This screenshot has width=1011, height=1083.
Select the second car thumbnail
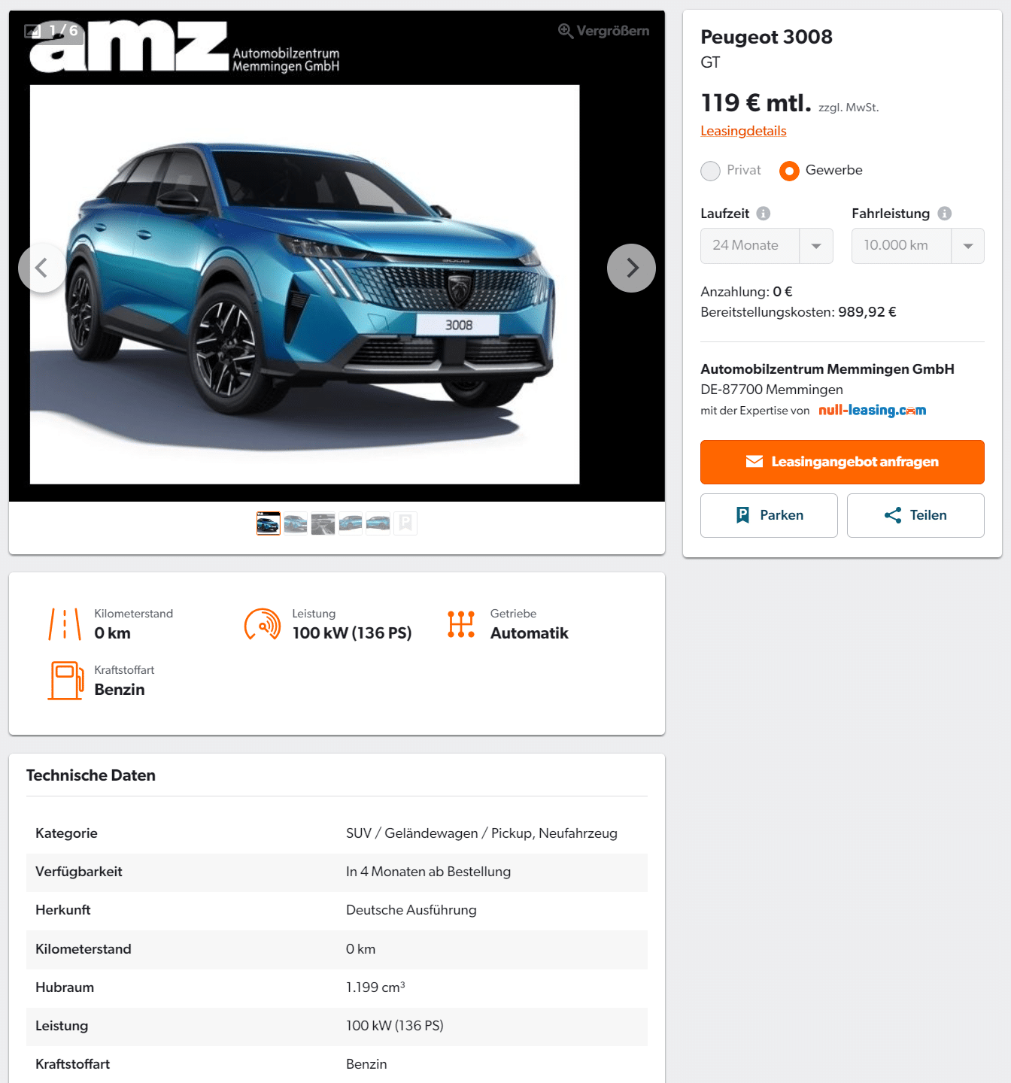click(x=296, y=523)
